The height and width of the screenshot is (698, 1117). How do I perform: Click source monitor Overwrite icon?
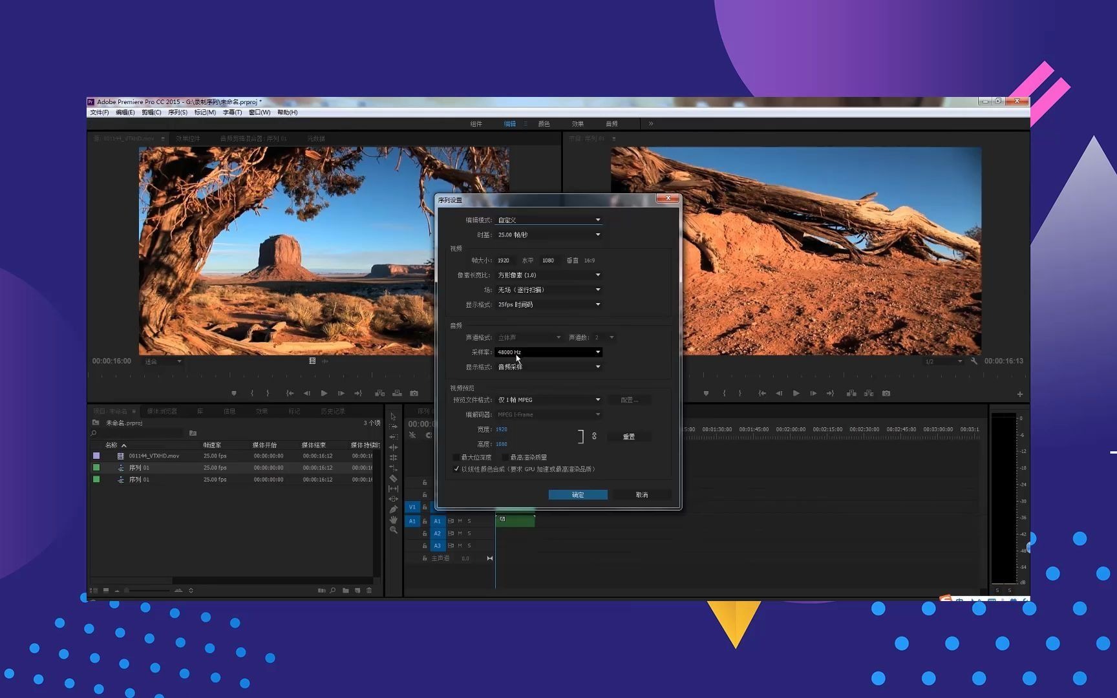[x=397, y=393]
